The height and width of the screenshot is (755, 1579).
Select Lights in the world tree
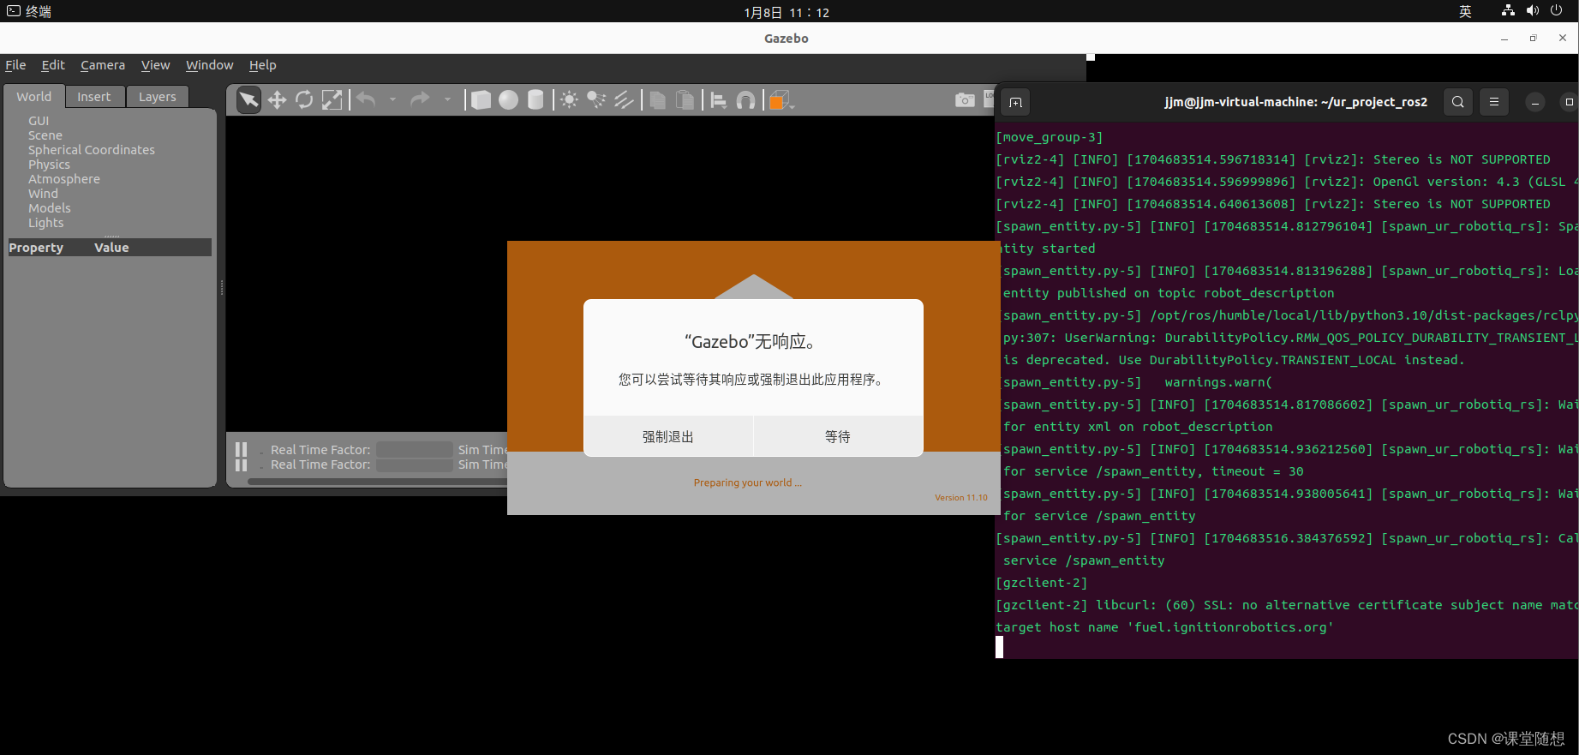[46, 223]
